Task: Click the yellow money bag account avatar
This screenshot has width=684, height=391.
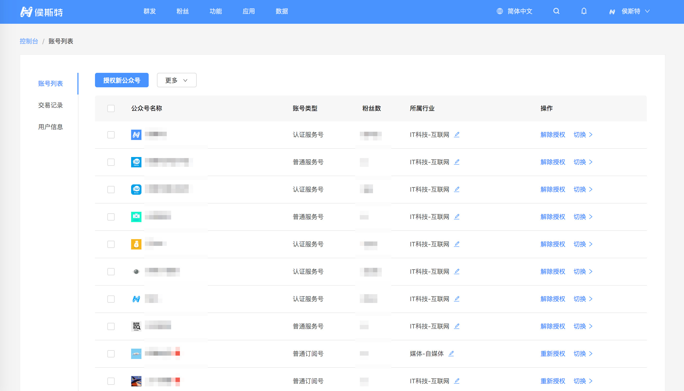Action: pos(136,244)
